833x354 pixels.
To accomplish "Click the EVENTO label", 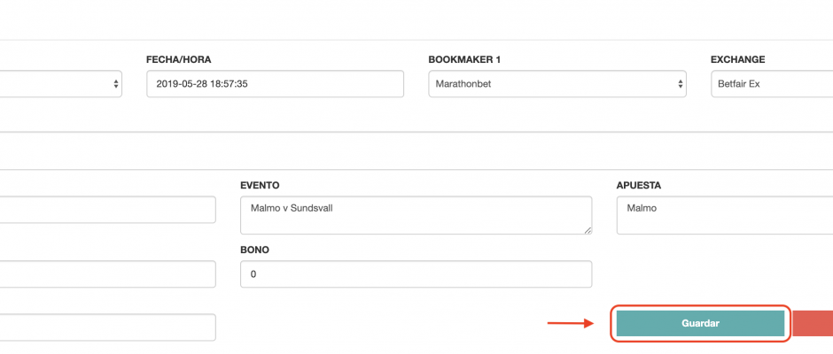I will pos(260,185).
